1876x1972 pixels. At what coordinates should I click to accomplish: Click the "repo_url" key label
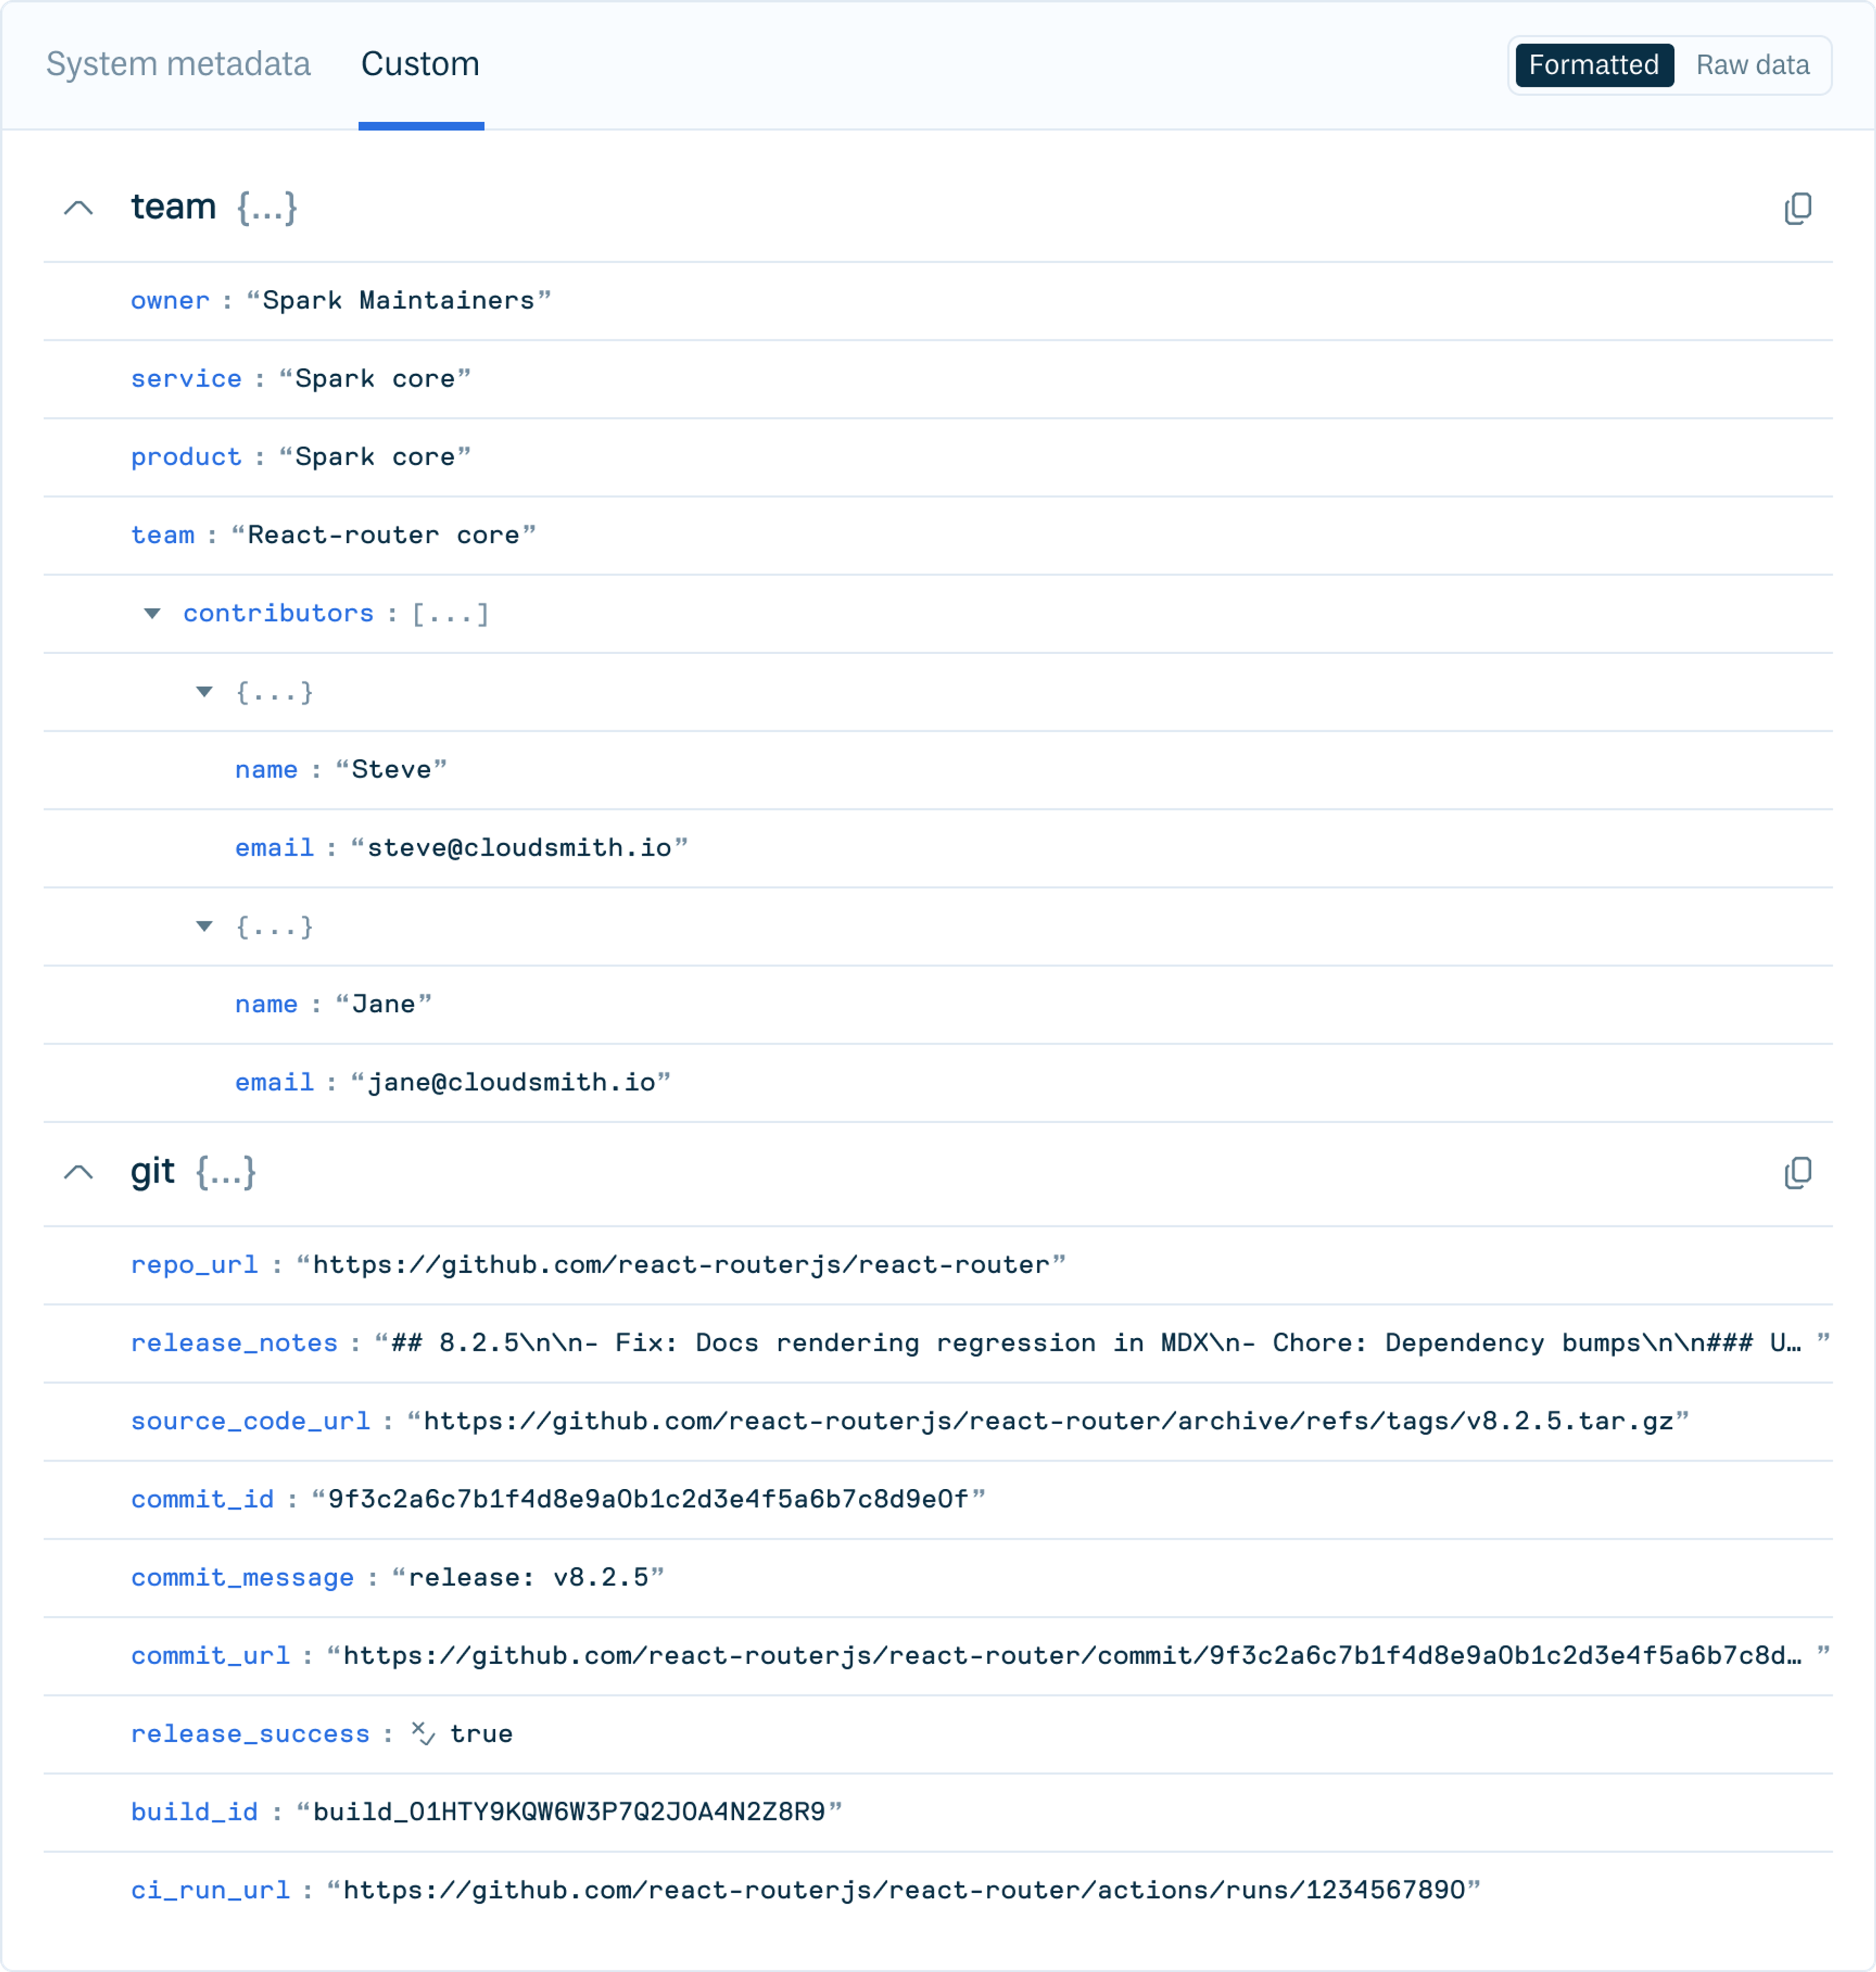point(194,1264)
